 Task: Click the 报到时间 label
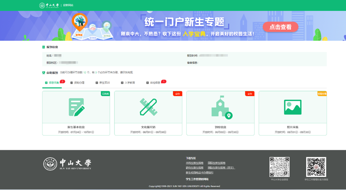192,56
